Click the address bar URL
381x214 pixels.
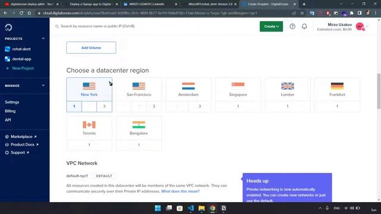point(150,13)
